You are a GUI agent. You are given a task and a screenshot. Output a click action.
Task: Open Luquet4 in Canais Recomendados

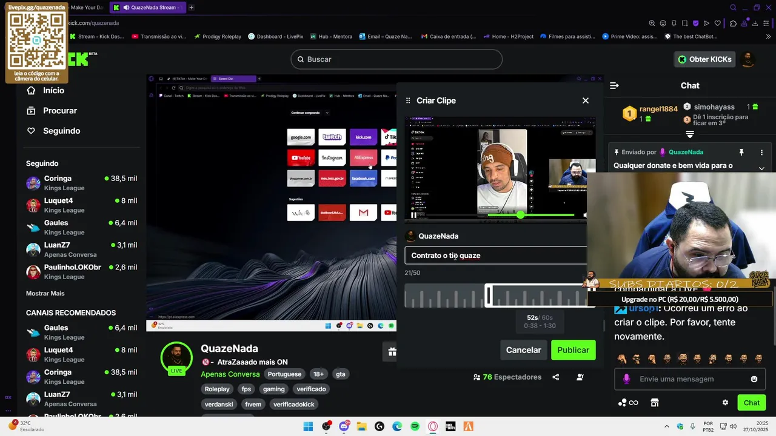81,354
